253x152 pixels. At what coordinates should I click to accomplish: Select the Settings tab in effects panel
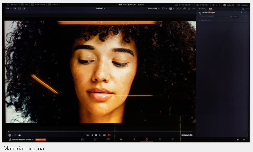[210, 9]
